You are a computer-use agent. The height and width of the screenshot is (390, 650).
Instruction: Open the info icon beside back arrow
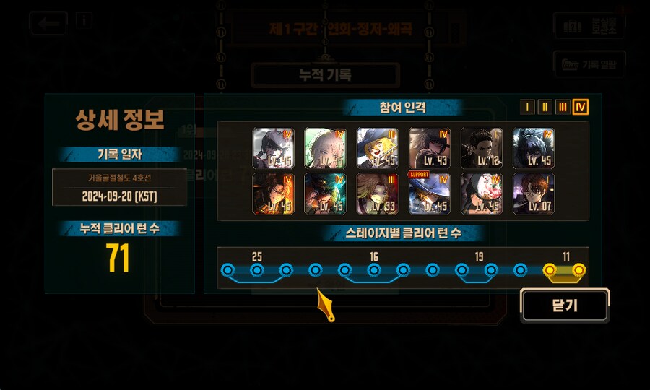(x=84, y=20)
